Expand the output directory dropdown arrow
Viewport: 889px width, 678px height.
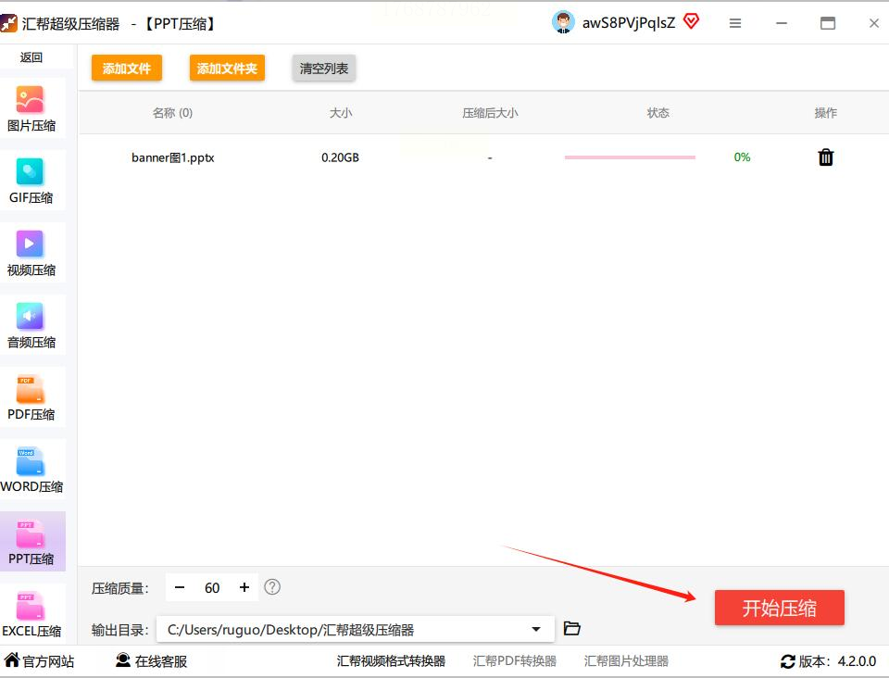536,629
